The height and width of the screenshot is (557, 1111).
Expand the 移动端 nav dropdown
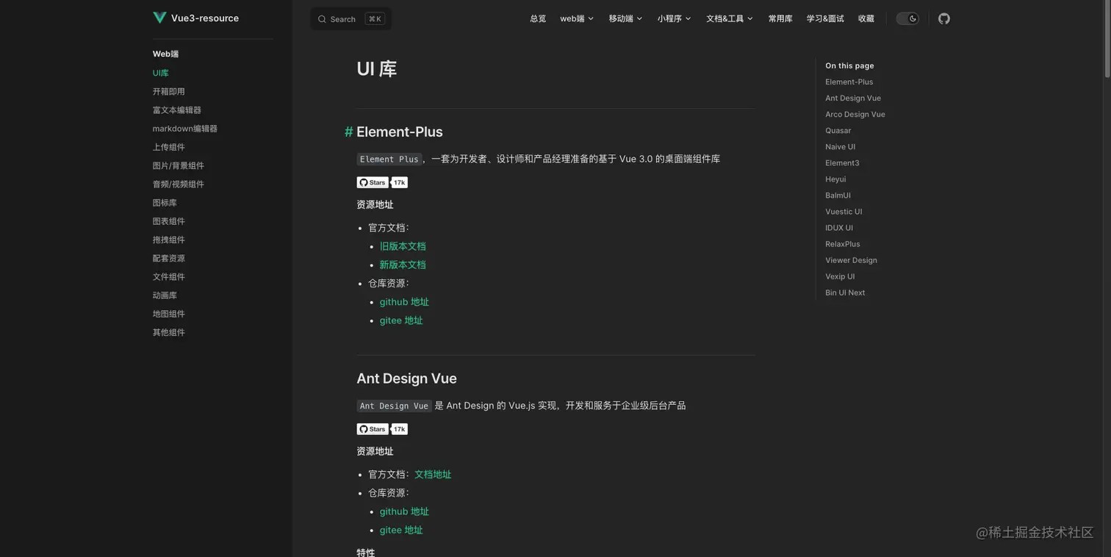[x=625, y=18]
